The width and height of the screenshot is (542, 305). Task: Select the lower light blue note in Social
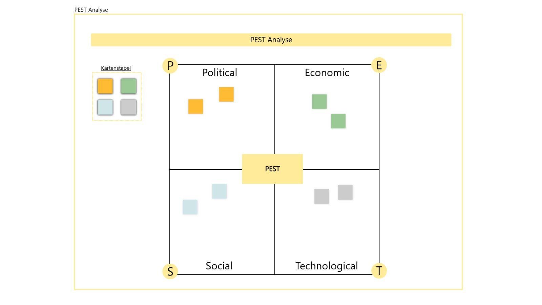pyautogui.click(x=190, y=207)
